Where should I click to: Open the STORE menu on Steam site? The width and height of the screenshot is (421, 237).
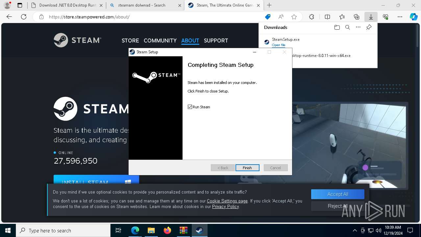click(x=130, y=40)
